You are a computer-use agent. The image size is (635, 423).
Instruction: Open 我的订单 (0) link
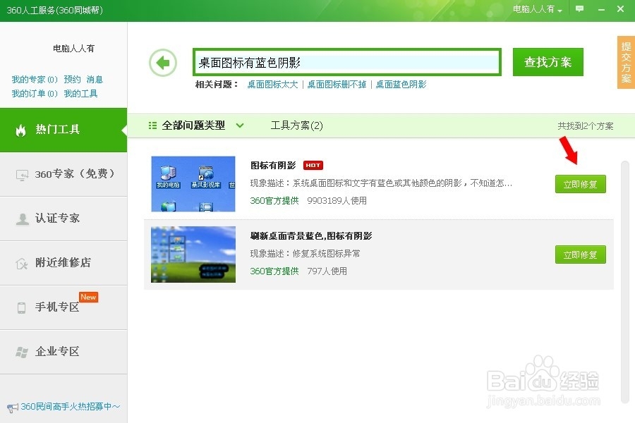tap(35, 94)
